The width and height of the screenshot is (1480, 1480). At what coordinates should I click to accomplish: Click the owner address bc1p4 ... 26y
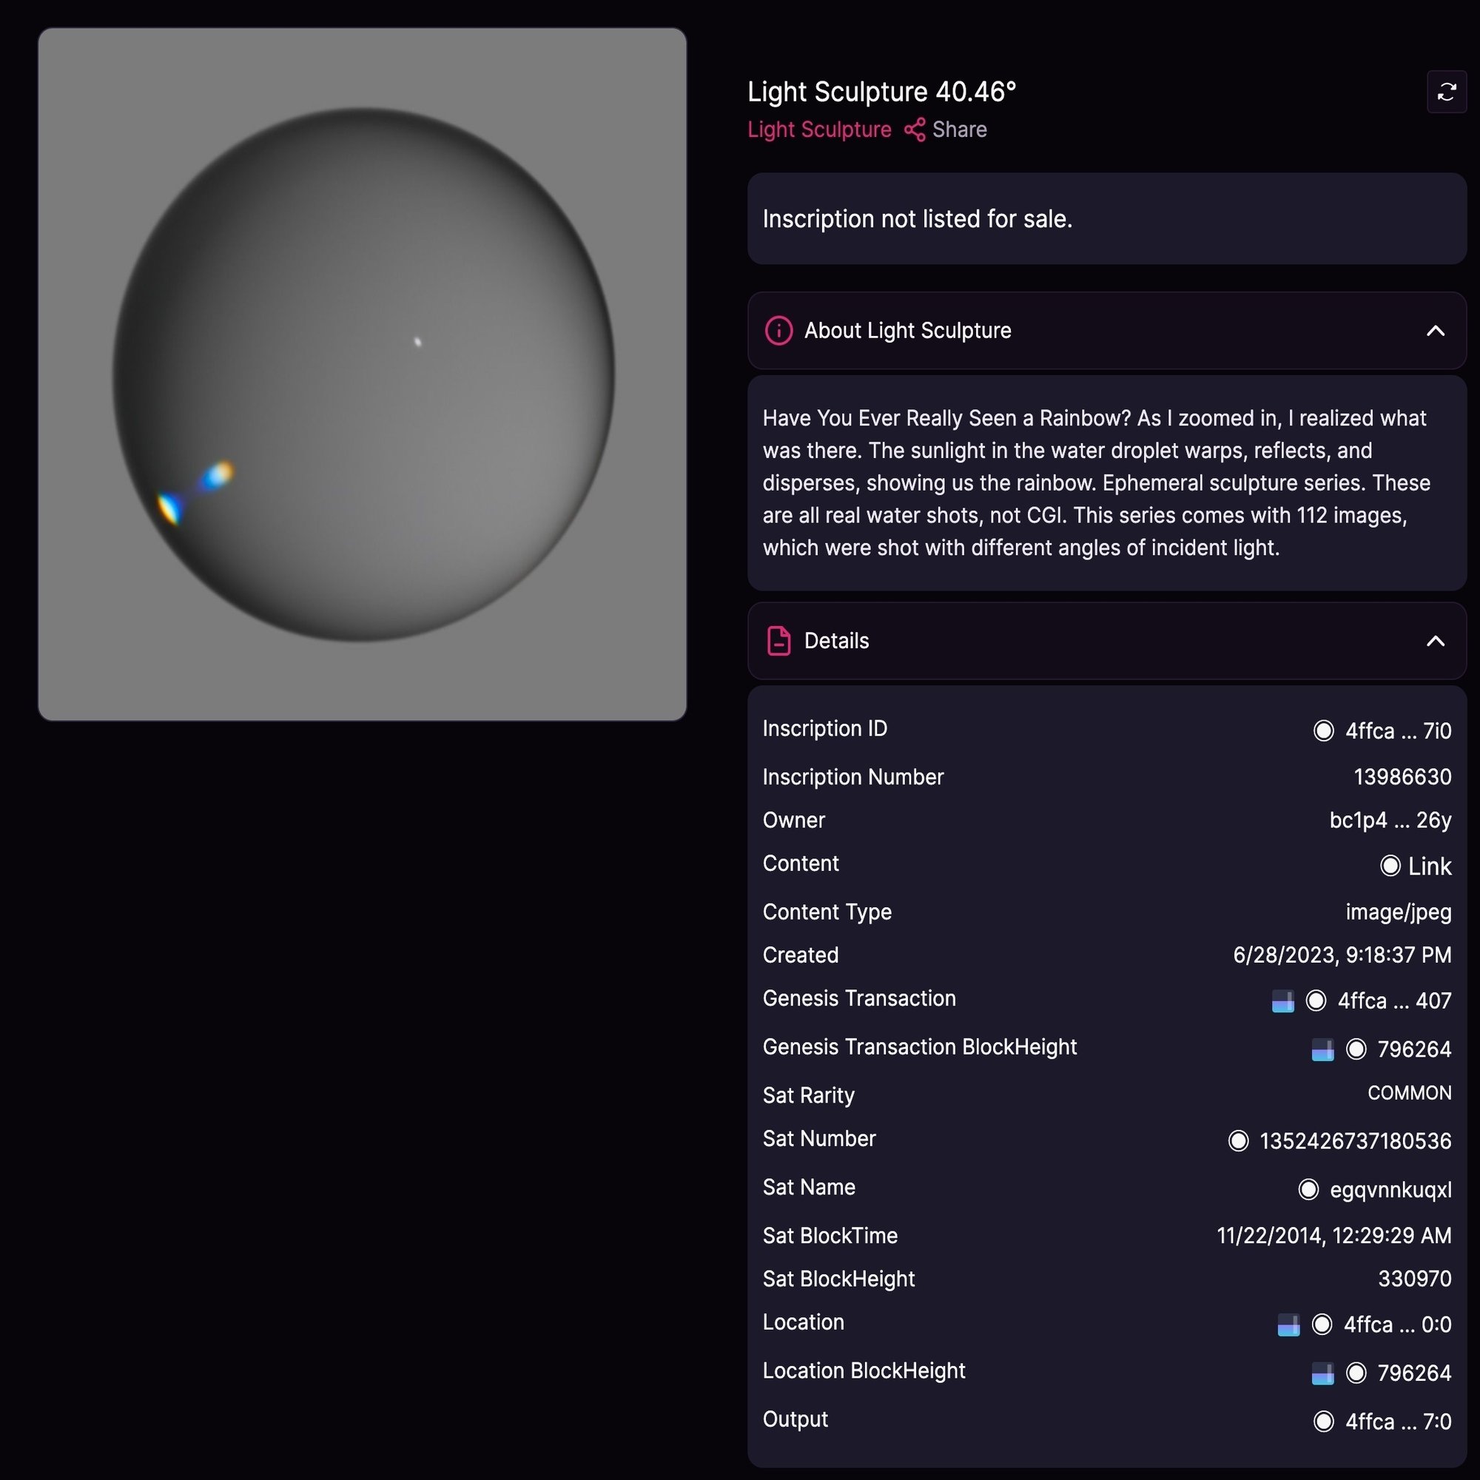click(x=1390, y=821)
